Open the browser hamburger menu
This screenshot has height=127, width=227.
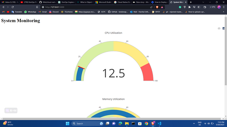(224, 7)
